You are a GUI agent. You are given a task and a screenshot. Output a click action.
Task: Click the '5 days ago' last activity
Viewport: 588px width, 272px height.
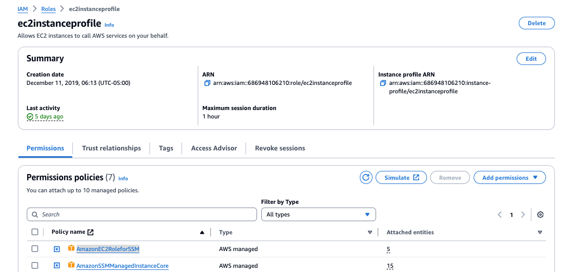coord(45,116)
